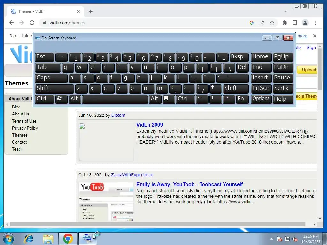Open Windows Explorer from the taskbar
Screen dimensions: 327x245
pyautogui.click(x=48, y=239)
